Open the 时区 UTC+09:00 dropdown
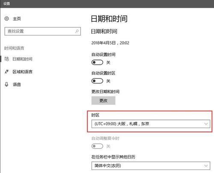 151,124
